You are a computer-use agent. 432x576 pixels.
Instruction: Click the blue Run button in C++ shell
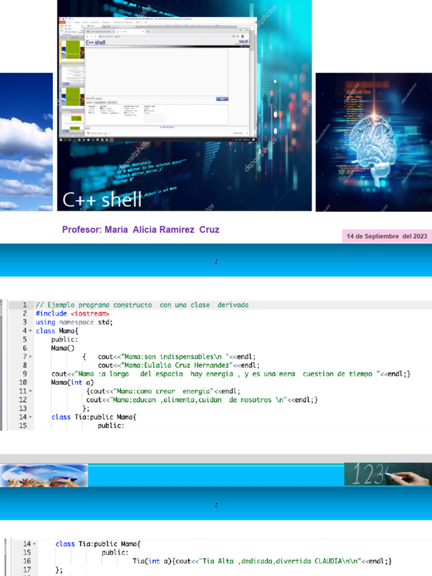pos(222,99)
